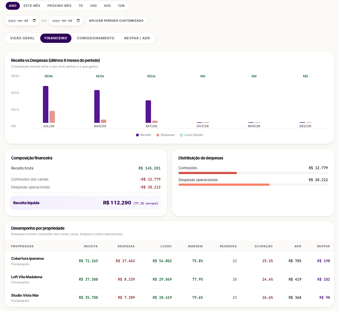Click the R$35k label above AGO/26
Screen dimensions: 339x311
coord(100,76)
